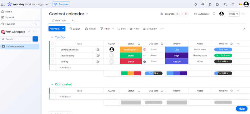Check the Proofreading row checkbox
Image resolution: width=250 pixels, height=114 pixels.
52,56
